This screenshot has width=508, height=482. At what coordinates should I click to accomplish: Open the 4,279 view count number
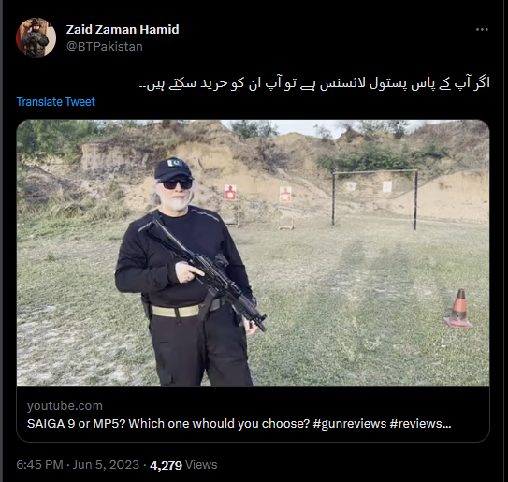[166, 465]
